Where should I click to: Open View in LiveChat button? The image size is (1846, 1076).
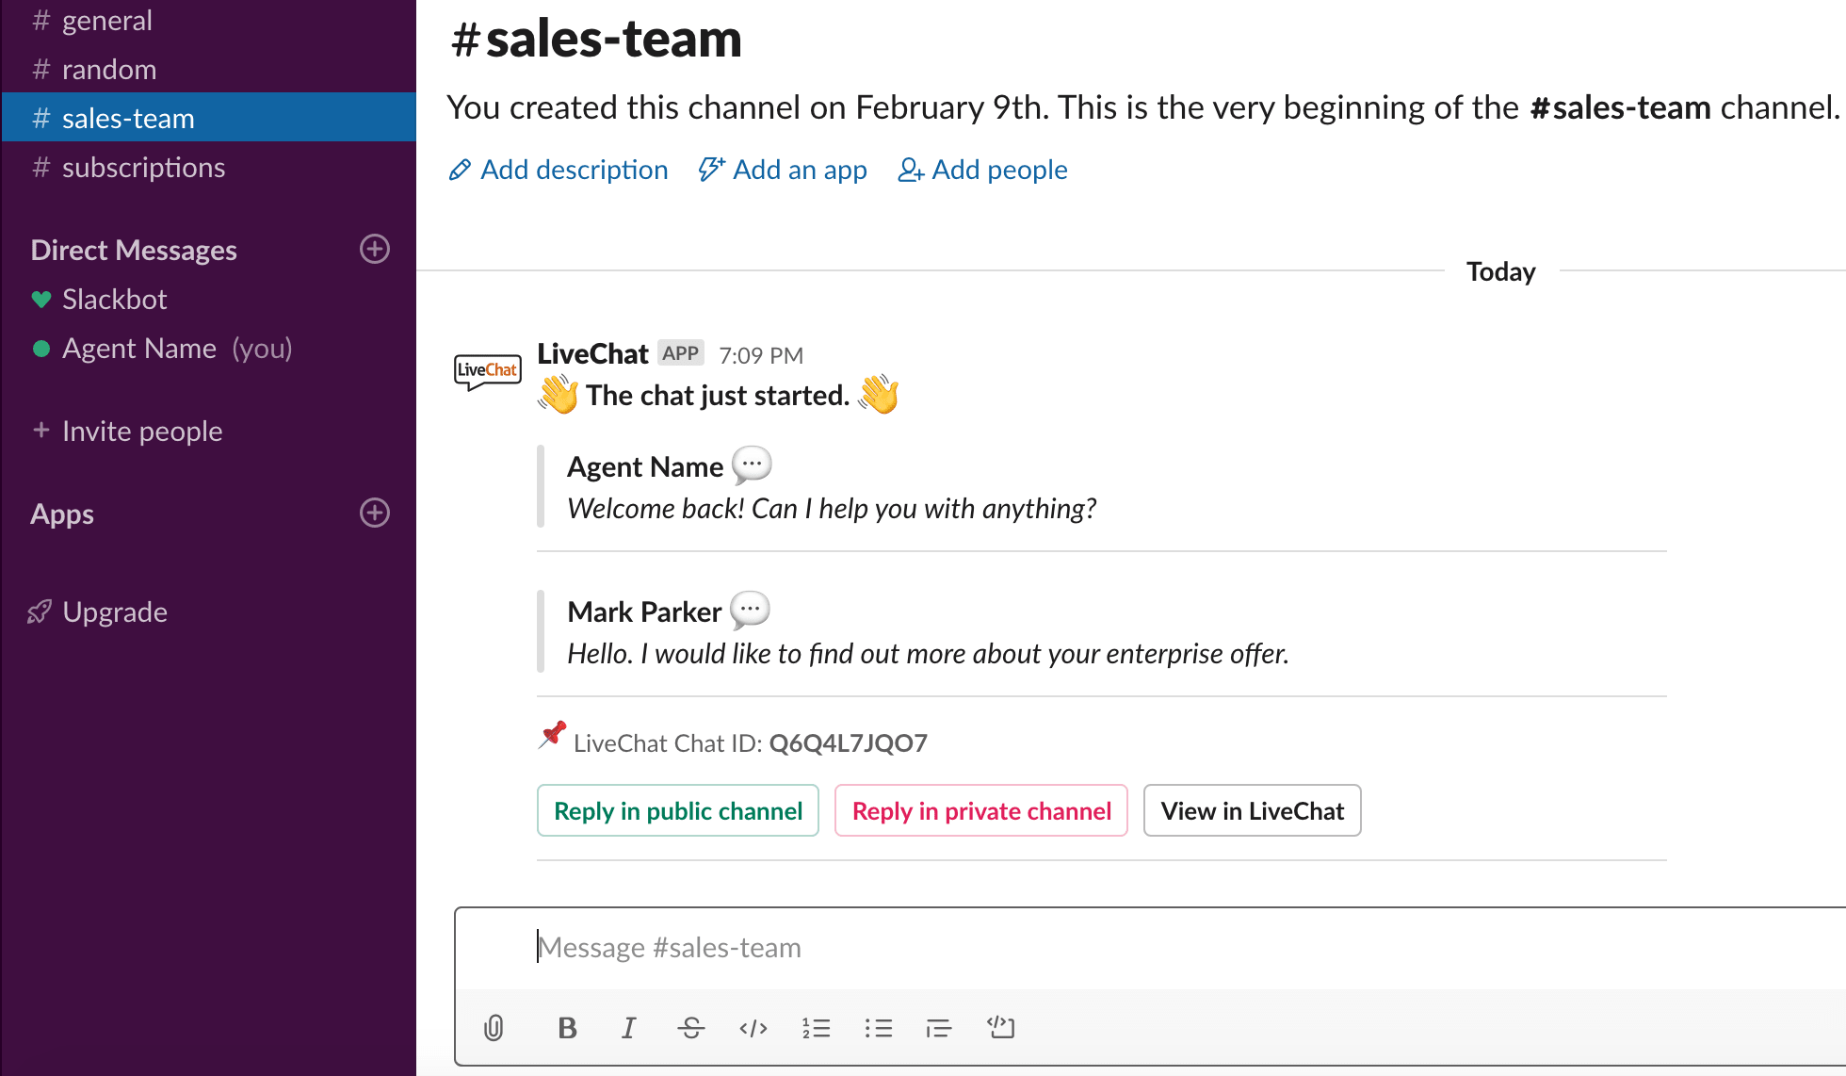(x=1253, y=810)
